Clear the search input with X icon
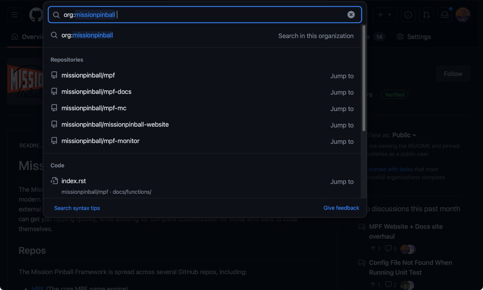Image resolution: width=483 pixels, height=290 pixels. coord(351,14)
